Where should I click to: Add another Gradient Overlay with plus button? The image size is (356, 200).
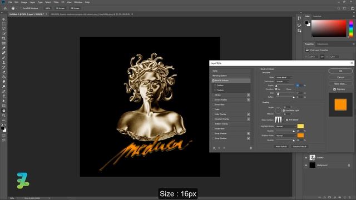click(249, 119)
